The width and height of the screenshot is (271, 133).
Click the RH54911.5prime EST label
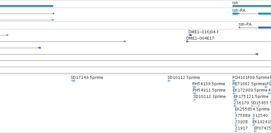pyautogui.click(x=209, y=90)
